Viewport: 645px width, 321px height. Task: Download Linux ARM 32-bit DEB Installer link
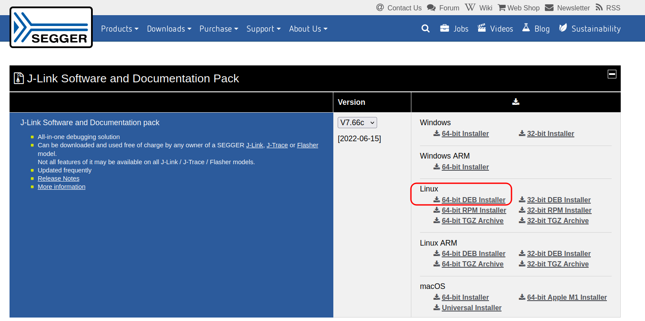click(559, 254)
